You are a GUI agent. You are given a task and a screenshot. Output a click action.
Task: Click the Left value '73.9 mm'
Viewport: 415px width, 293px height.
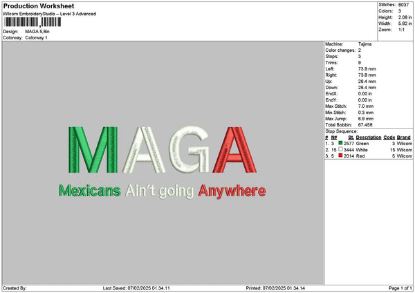pyautogui.click(x=367, y=68)
